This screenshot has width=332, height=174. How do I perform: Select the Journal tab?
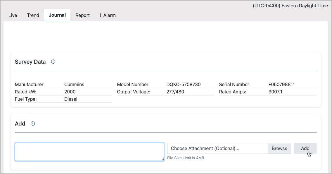pyautogui.click(x=57, y=15)
